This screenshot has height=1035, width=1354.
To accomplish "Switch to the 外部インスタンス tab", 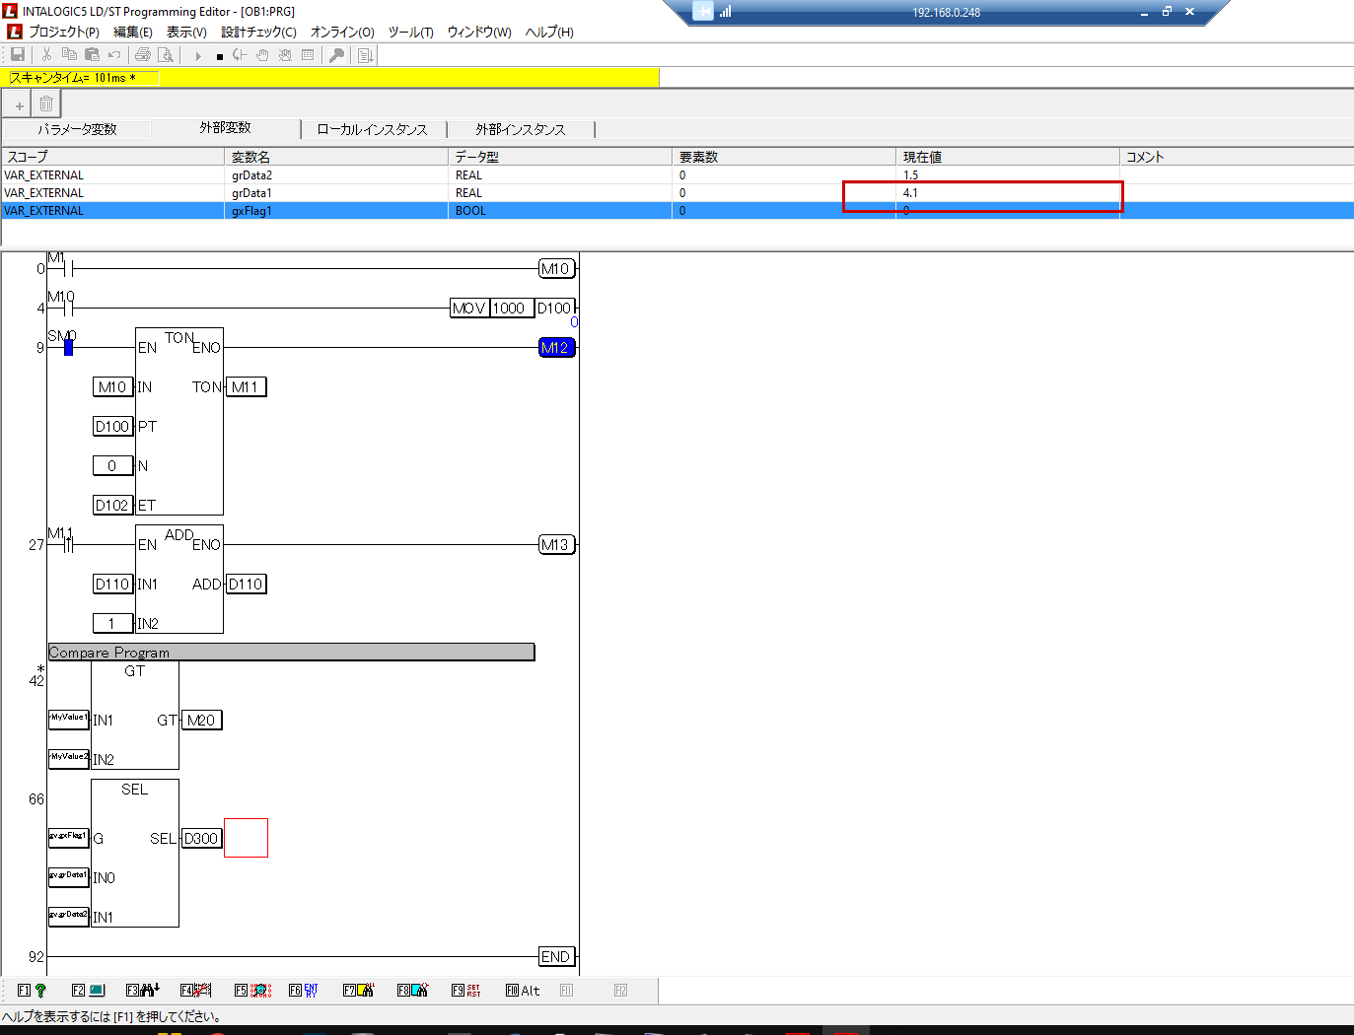I will (x=520, y=129).
